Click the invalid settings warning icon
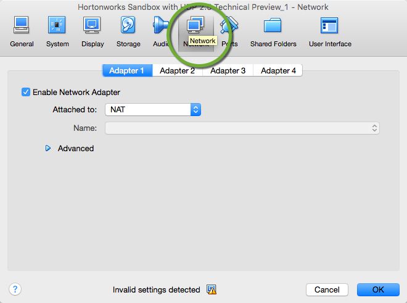 212,289
